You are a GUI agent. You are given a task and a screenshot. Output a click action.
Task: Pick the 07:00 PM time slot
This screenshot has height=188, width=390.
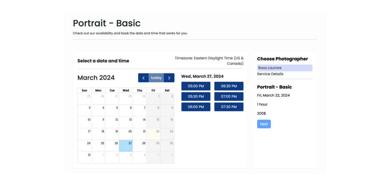[x=229, y=96]
